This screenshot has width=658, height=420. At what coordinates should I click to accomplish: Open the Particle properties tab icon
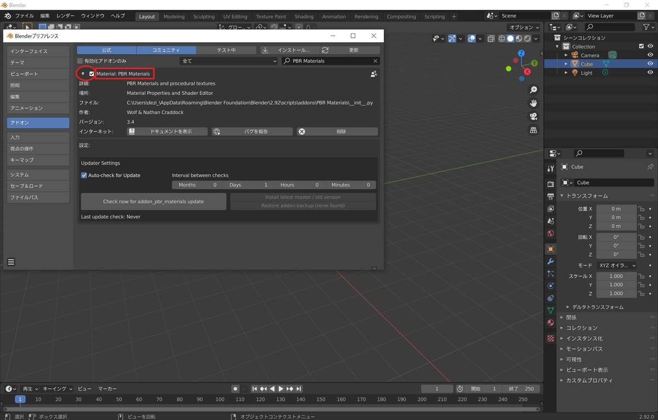(x=551, y=273)
